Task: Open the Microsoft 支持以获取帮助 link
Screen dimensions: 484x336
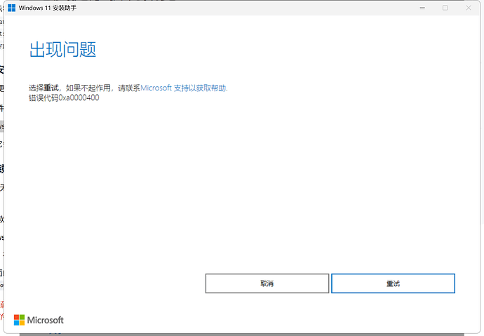Action: click(x=184, y=88)
